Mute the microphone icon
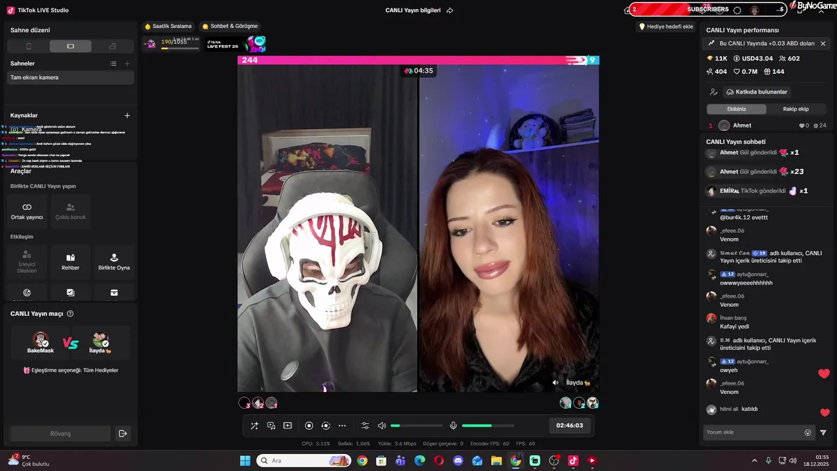Screen dimensions: 837x471 pyautogui.click(x=453, y=426)
